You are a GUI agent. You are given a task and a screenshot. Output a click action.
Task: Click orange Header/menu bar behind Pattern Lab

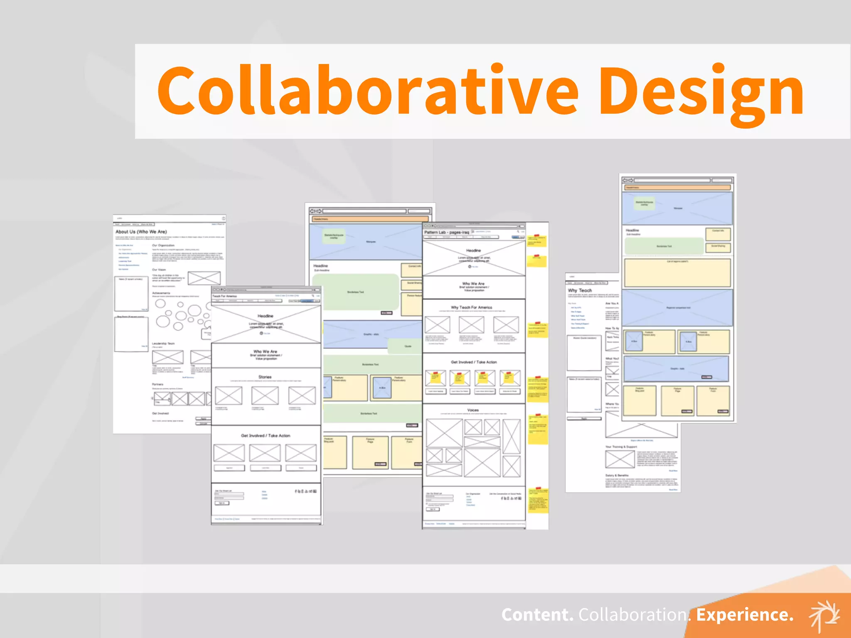(370, 219)
